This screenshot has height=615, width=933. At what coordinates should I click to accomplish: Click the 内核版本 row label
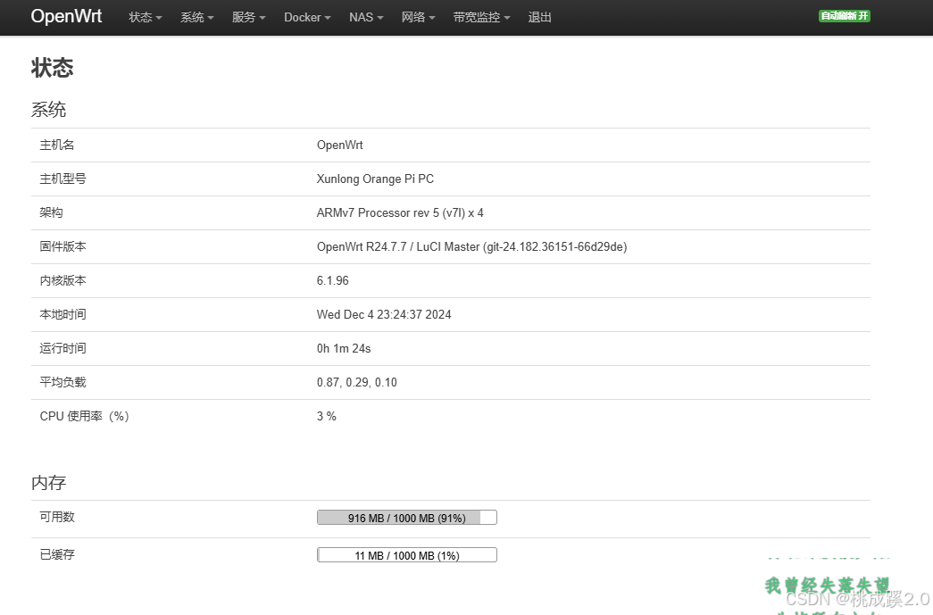[x=63, y=281]
